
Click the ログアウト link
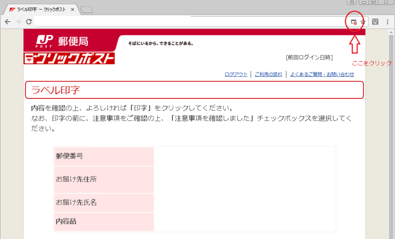point(236,74)
